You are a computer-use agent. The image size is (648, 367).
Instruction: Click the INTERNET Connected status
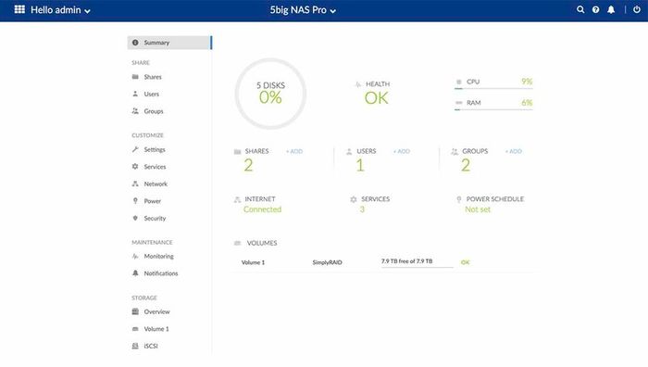tap(262, 209)
